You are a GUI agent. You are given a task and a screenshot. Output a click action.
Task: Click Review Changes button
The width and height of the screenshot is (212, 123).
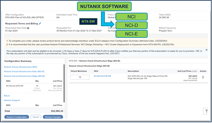(53, 117)
